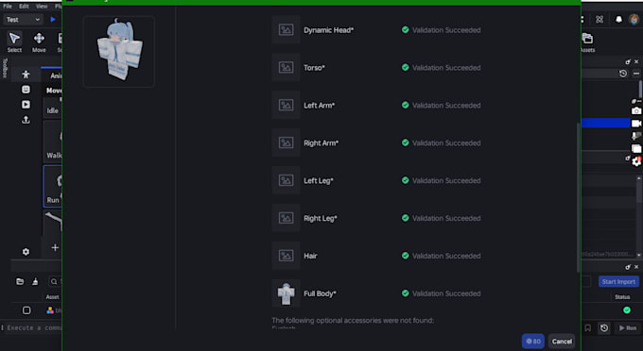
Task: Click the broom clean-up icon
Action: click(x=35, y=281)
